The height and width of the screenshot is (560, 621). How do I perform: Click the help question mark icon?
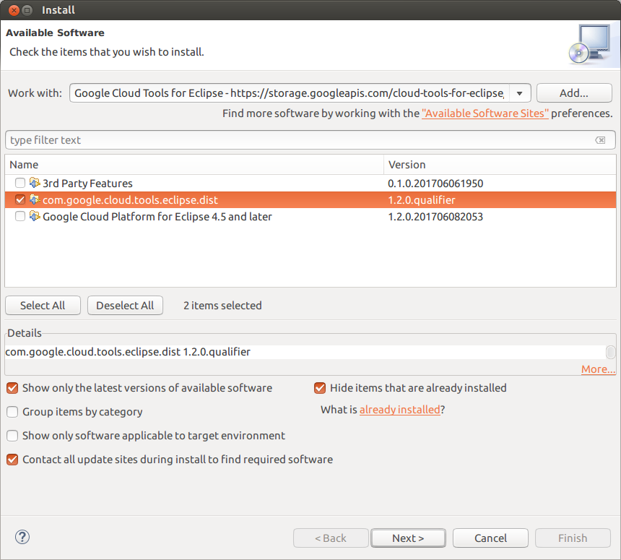22,537
